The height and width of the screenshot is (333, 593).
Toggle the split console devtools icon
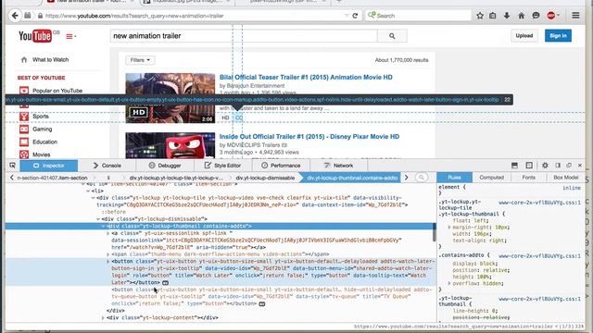pyautogui.click(x=514, y=166)
